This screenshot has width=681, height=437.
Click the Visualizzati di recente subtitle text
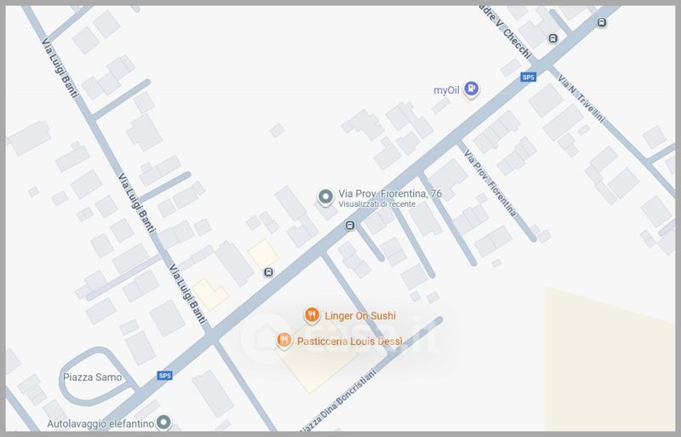click(376, 204)
